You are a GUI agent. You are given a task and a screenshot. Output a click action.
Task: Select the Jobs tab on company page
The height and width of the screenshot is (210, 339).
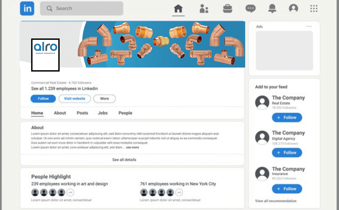[x=103, y=113]
